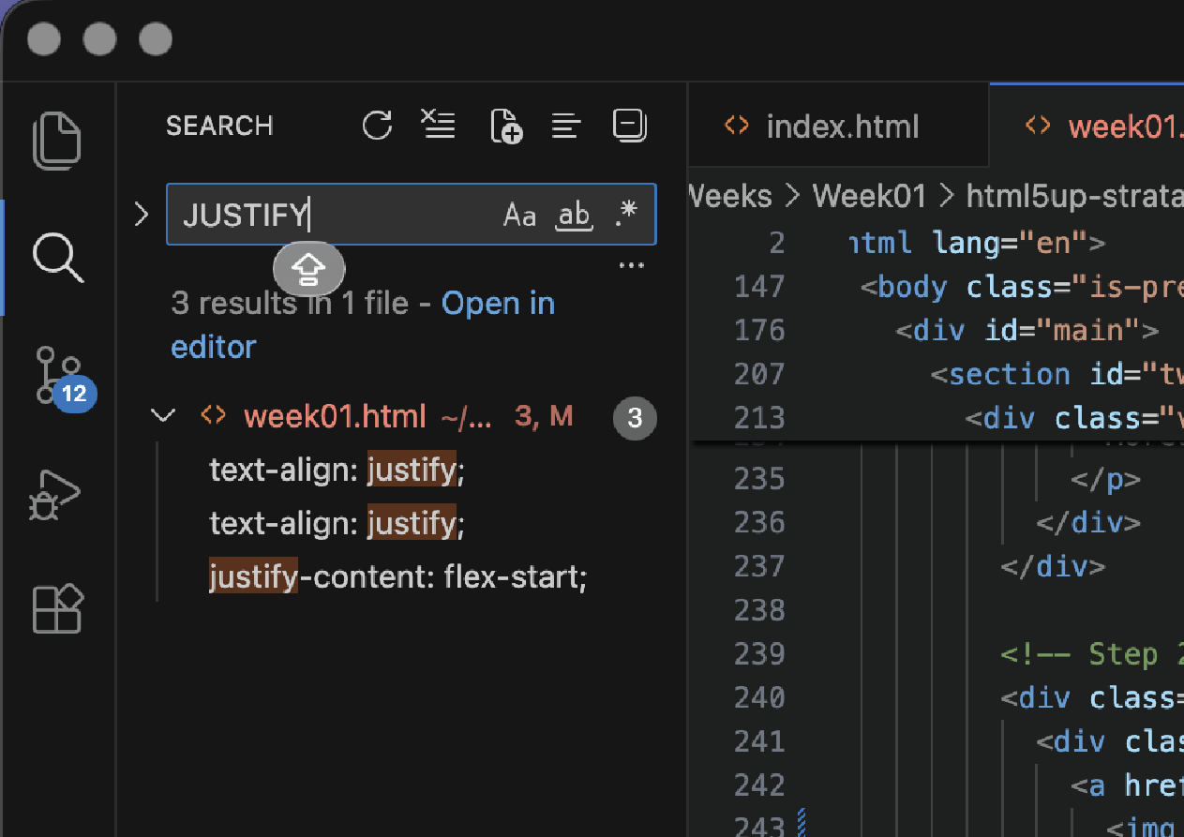Image resolution: width=1184 pixels, height=837 pixels.
Task: Clear search results
Action: 438,125
